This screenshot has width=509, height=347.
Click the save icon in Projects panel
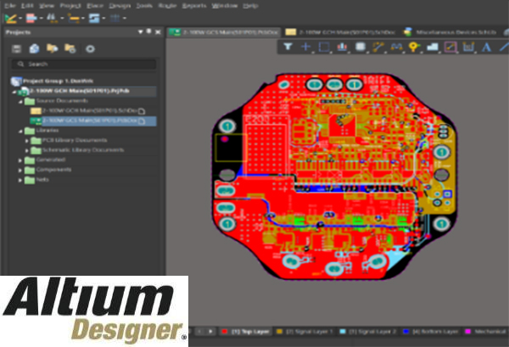16,49
